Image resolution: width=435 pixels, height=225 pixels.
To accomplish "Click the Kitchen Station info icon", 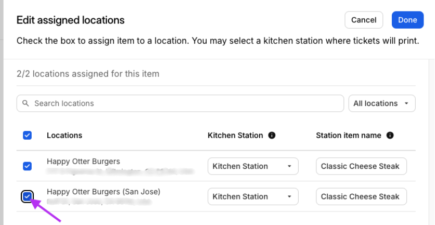I will pyautogui.click(x=272, y=135).
